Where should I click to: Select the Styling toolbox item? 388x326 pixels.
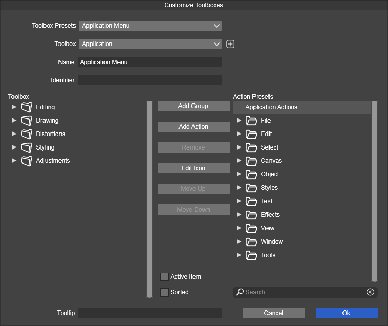tap(45, 147)
